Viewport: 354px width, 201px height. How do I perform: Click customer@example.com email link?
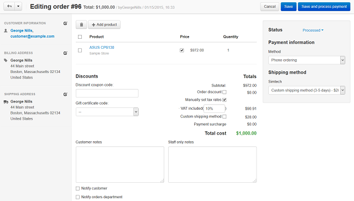pyautogui.click(x=32, y=36)
